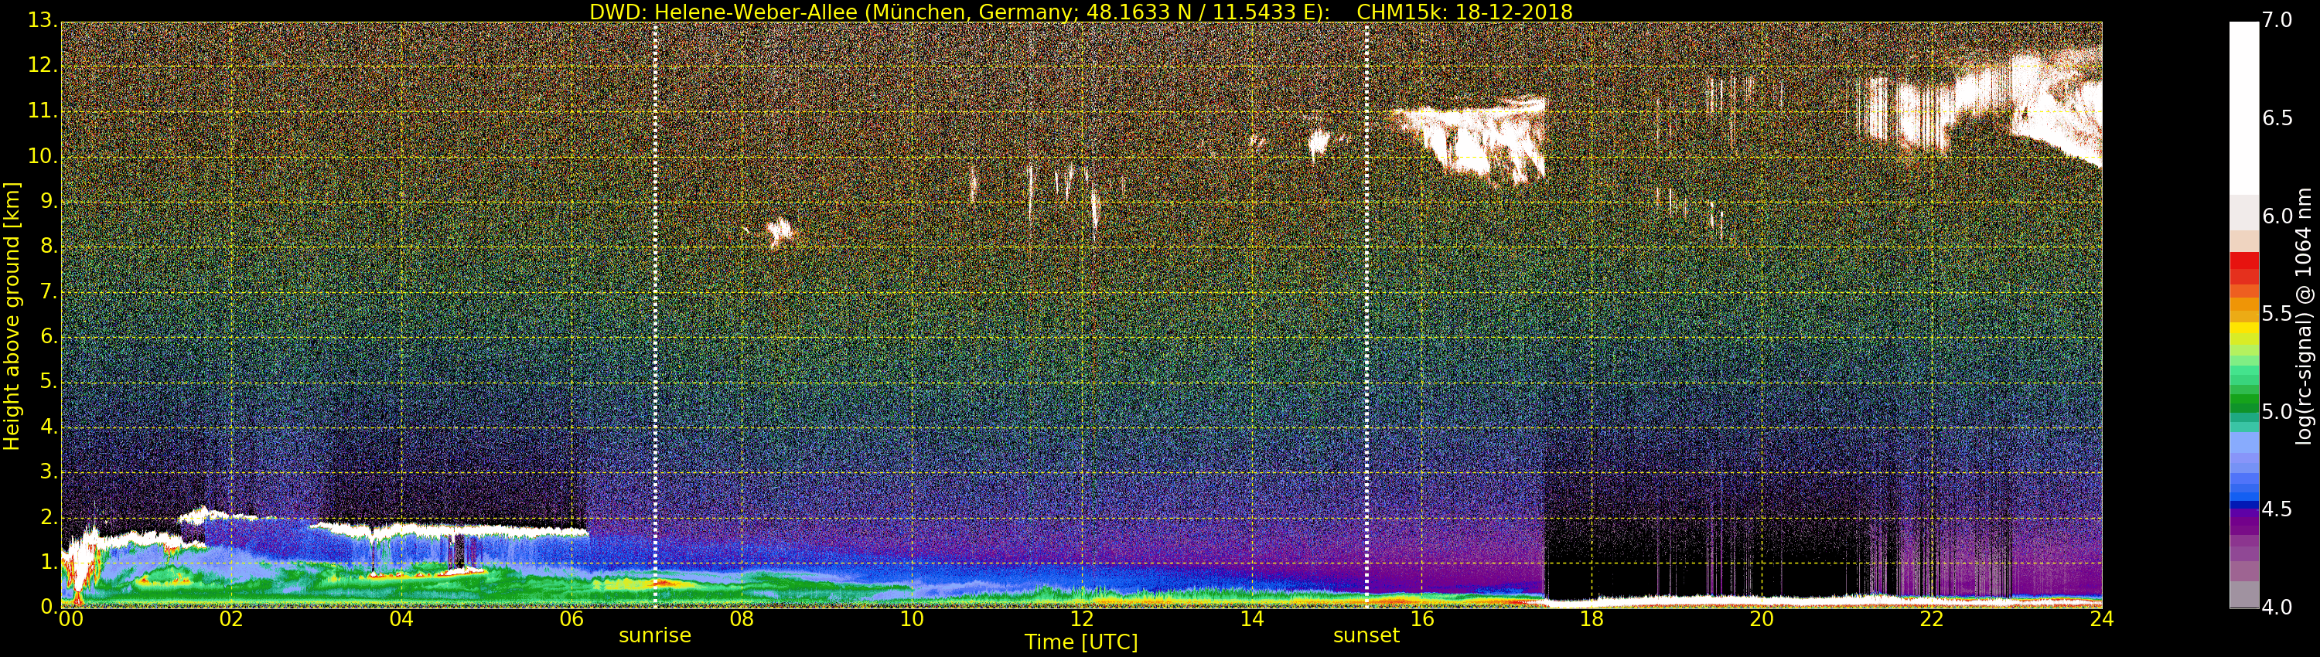The width and height of the screenshot is (2320, 657).
Task: Click the height tick '10.'
Action: (x=43, y=155)
